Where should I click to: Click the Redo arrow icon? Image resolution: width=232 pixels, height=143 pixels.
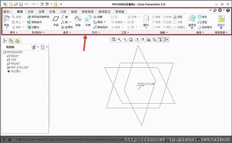34,4
